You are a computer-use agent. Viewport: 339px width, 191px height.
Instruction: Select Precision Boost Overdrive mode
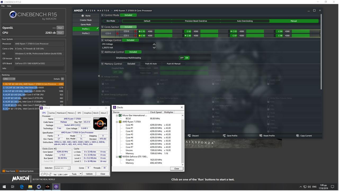[x=196, y=21]
